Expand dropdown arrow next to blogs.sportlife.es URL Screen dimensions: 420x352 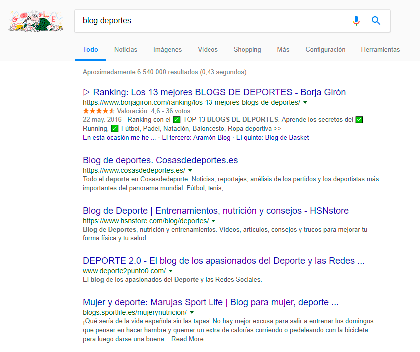tap(192, 313)
